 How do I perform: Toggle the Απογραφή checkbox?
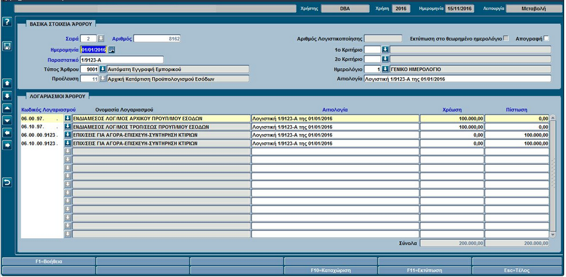(547, 38)
